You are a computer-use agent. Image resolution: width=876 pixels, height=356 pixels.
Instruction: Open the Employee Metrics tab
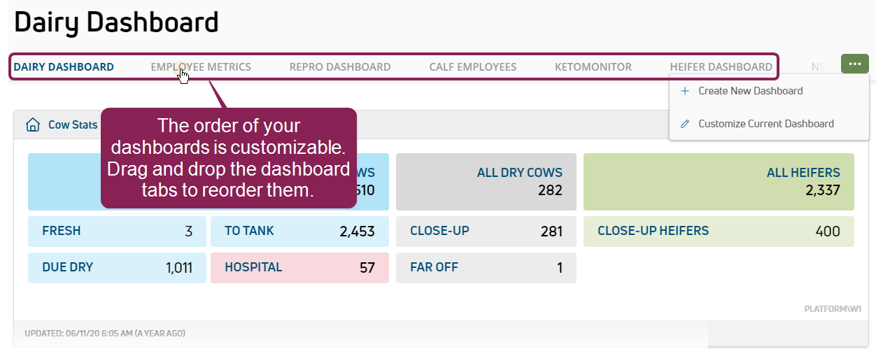pyautogui.click(x=201, y=67)
